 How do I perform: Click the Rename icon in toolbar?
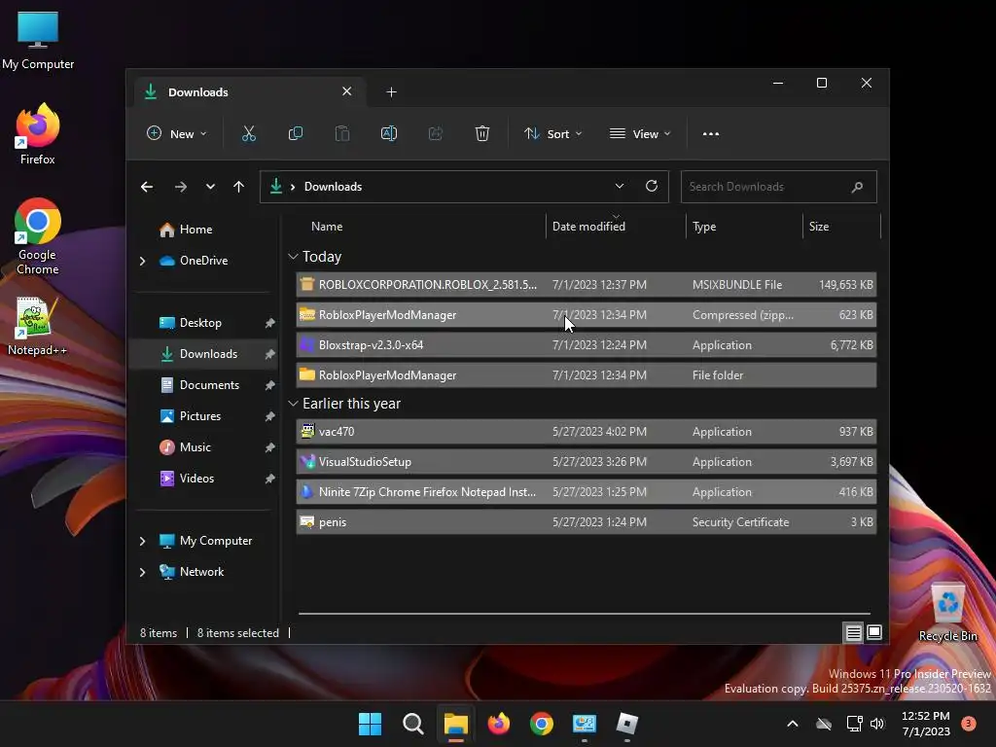389,134
